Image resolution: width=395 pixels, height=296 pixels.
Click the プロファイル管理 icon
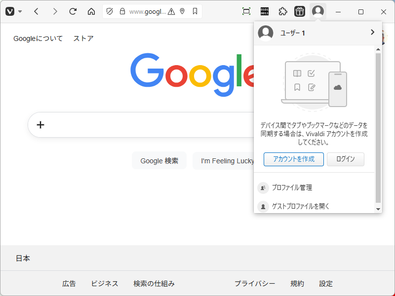coord(263,188)
